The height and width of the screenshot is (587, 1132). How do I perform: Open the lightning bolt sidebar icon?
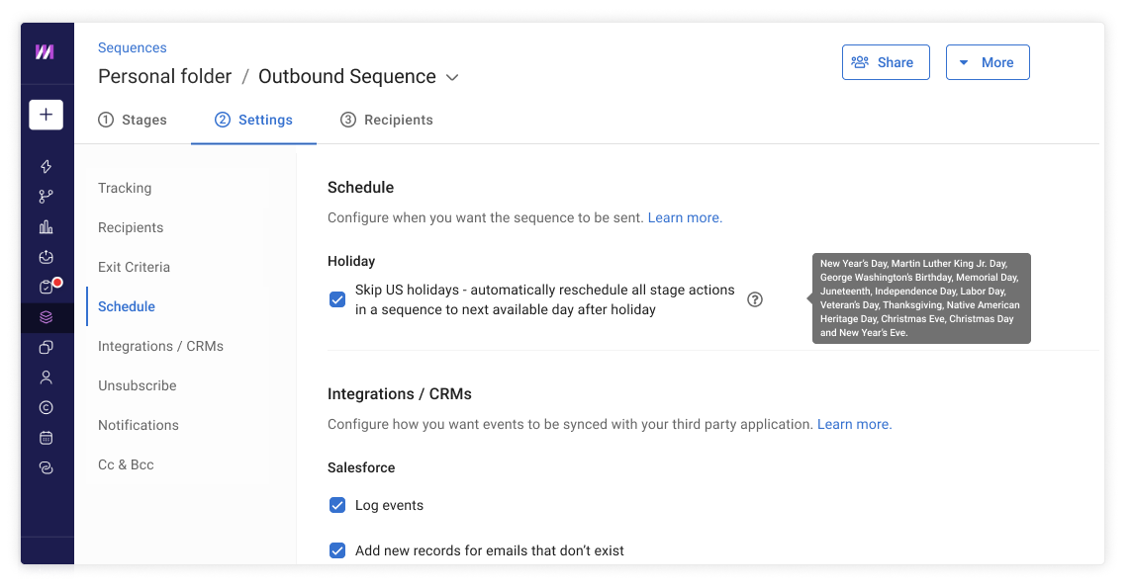[x=46, y=167]
